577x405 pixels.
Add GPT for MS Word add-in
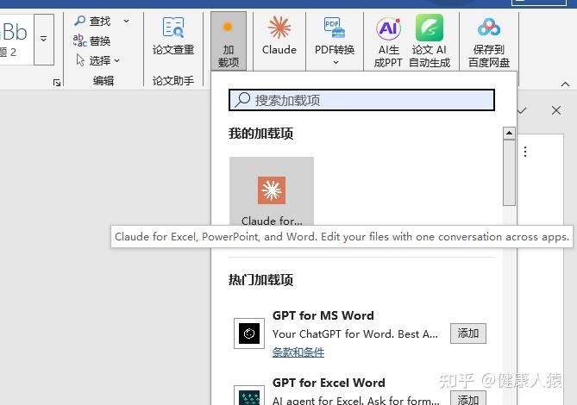(468, 333)
